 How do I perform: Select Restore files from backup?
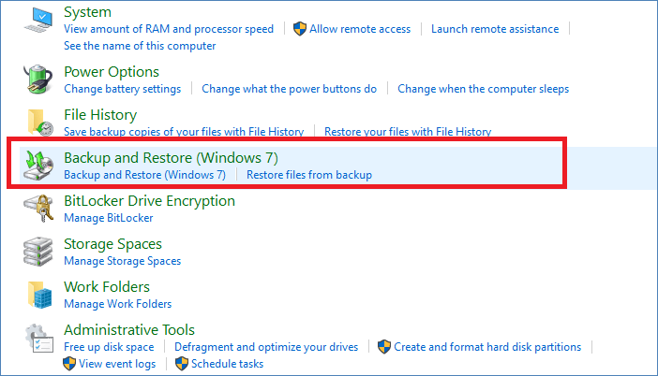point(309,175)
